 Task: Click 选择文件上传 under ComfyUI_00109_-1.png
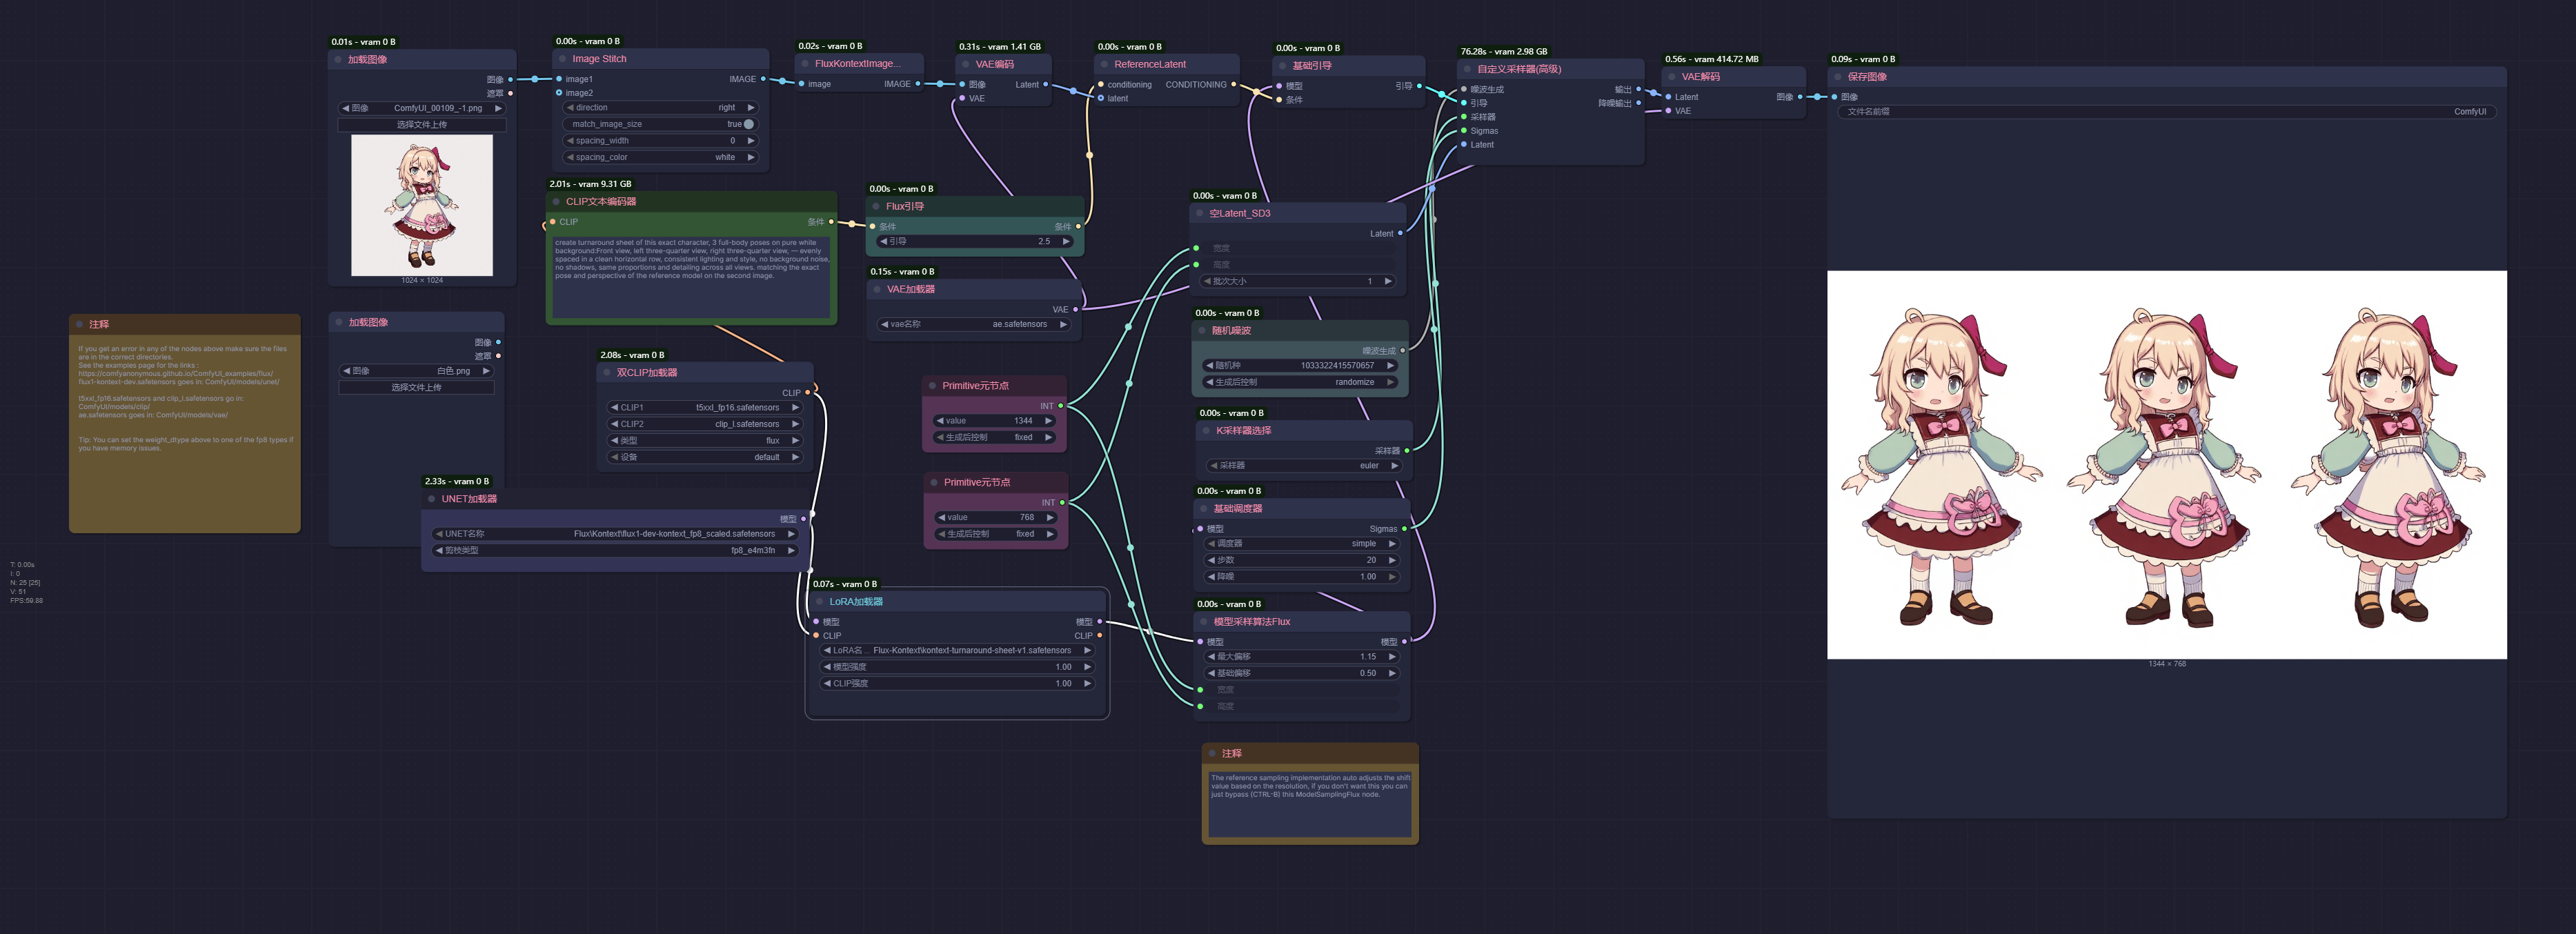click(421, 125)
